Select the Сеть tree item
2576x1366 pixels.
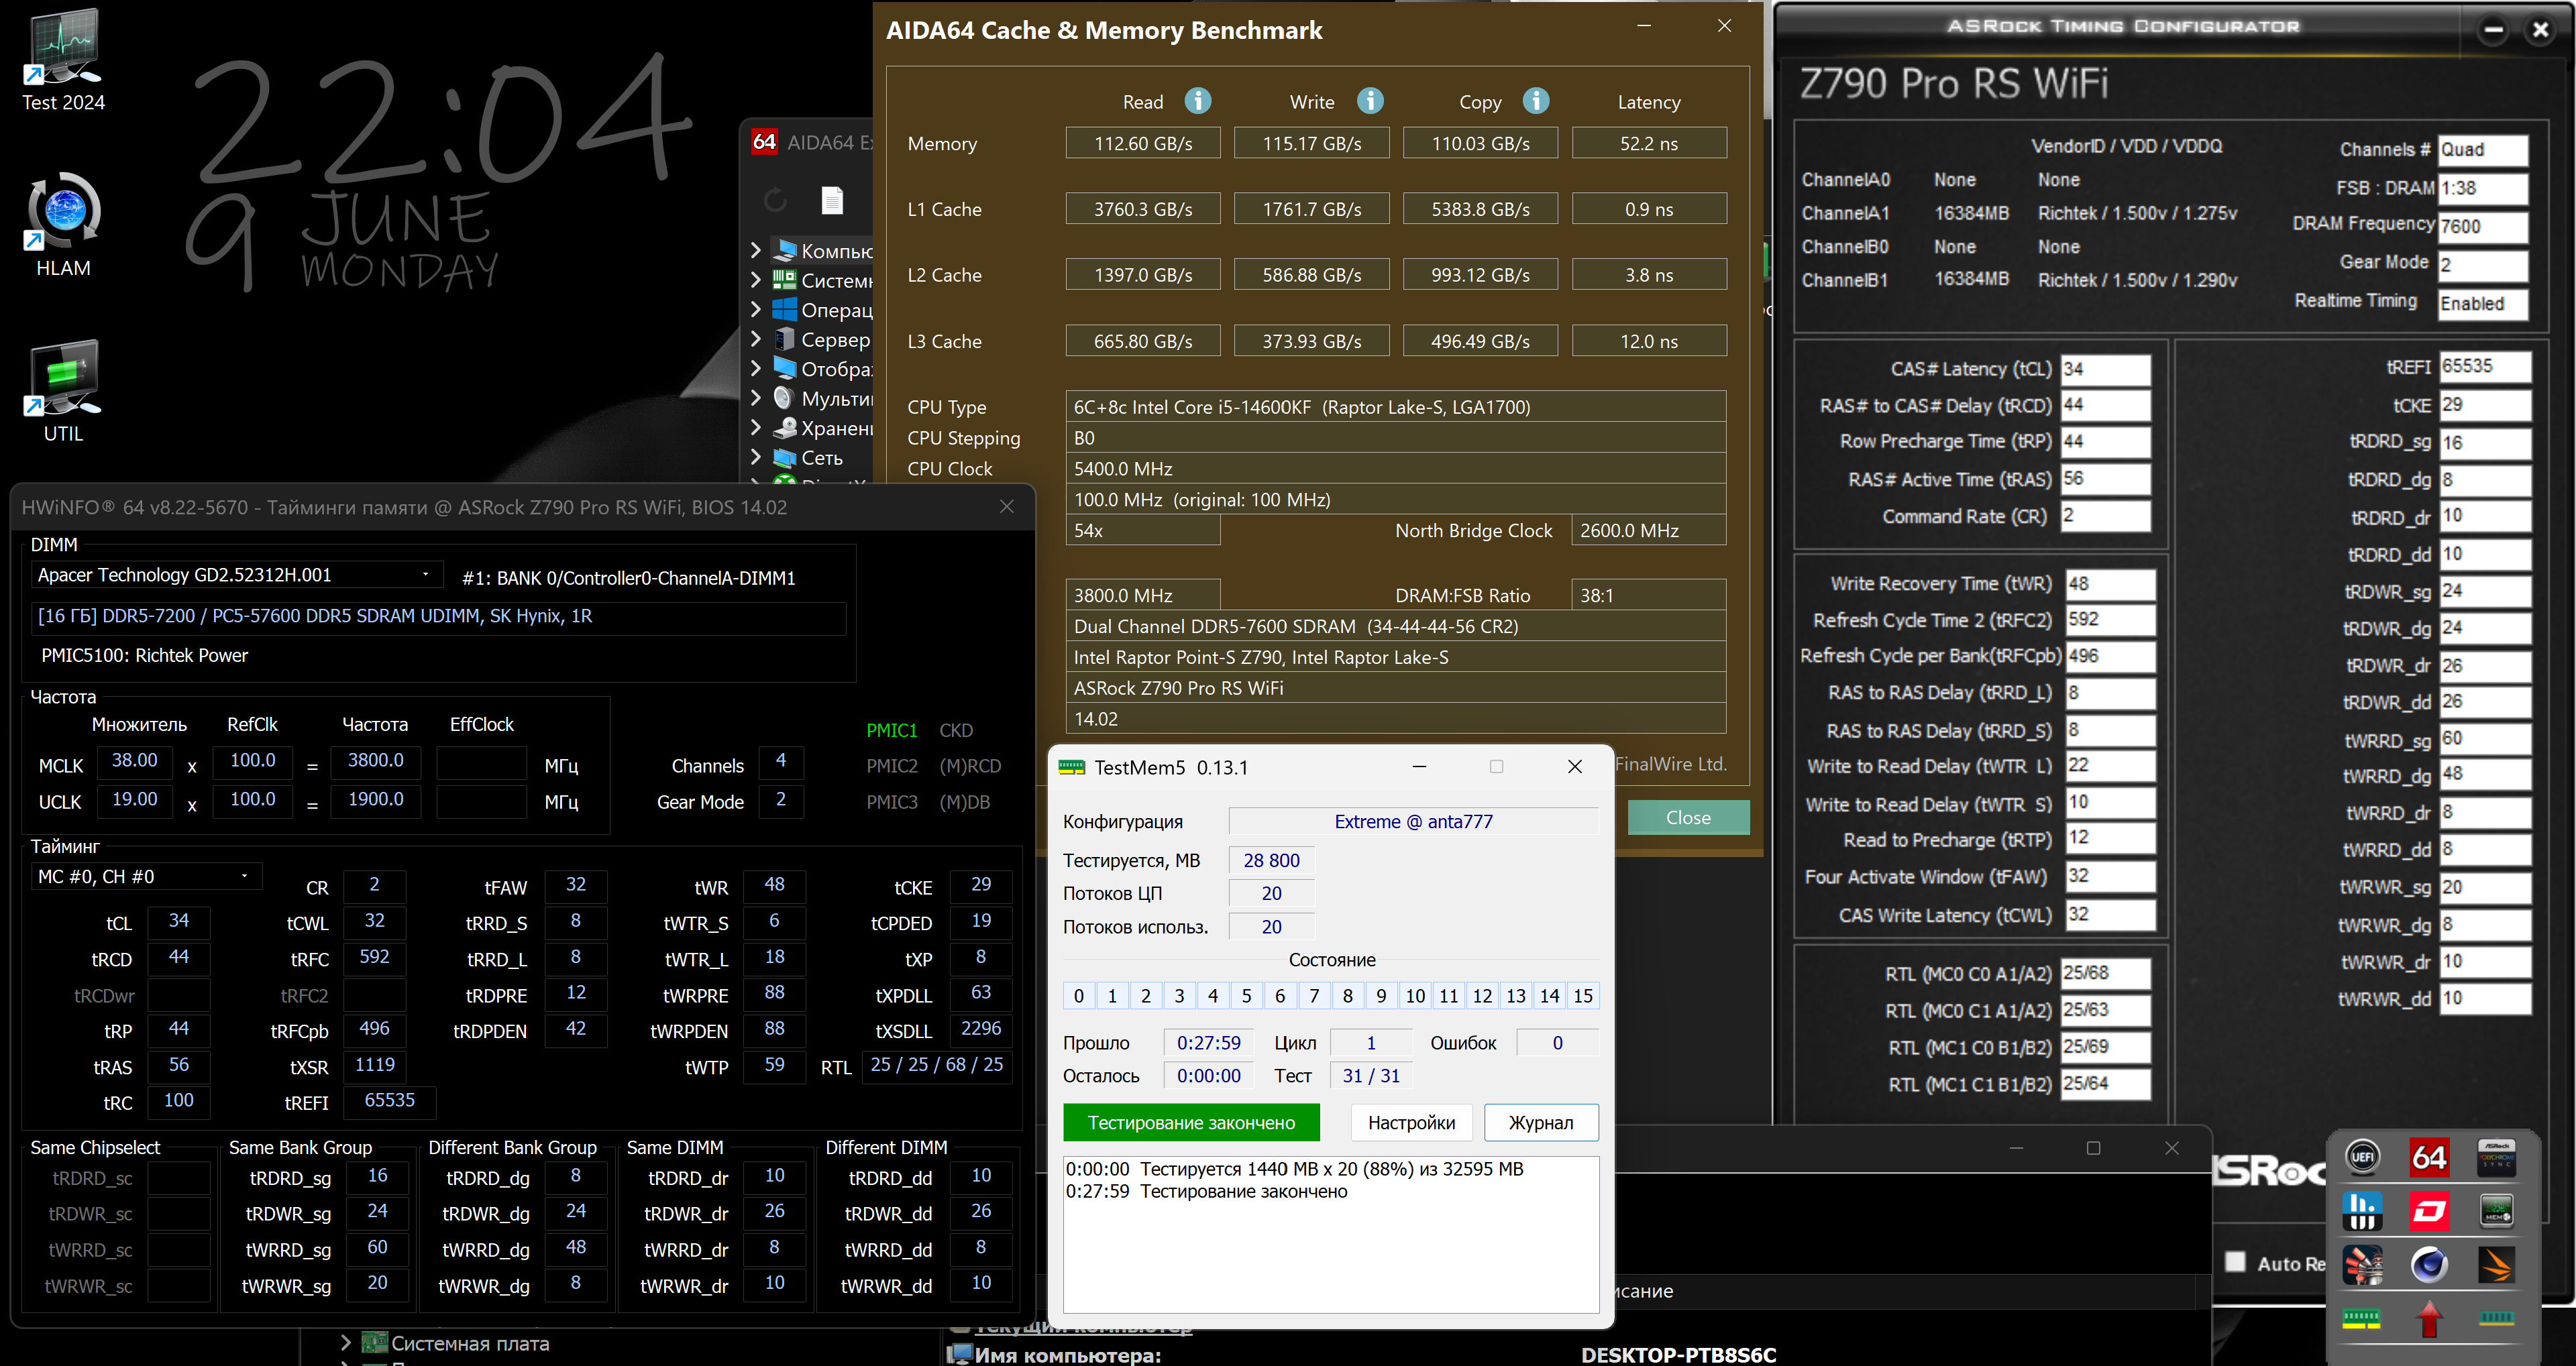pyautogui.click(x=821, y=458)
